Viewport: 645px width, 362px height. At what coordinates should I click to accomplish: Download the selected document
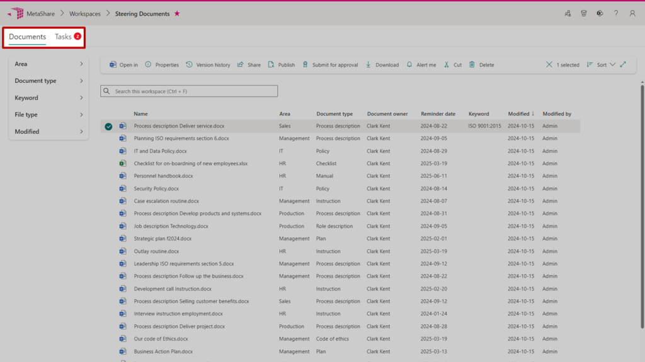382,65
